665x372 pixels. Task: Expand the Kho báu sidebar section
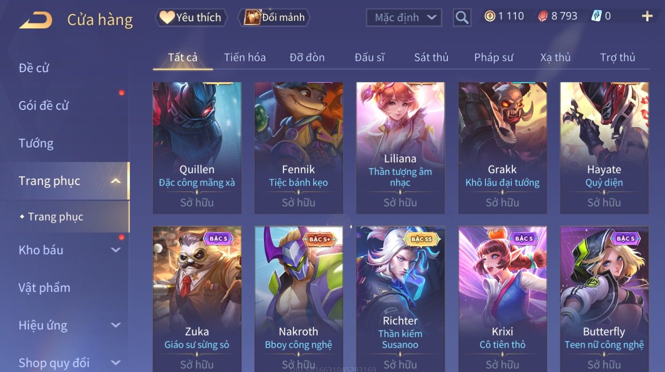pyautogui.click(x=116, y=250)
